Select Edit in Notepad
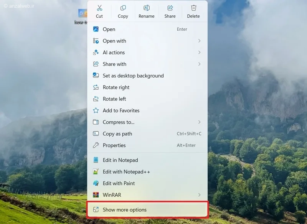The height and width of the screenshot is (224, 307). pyautogui.click(x=147, y=160)
